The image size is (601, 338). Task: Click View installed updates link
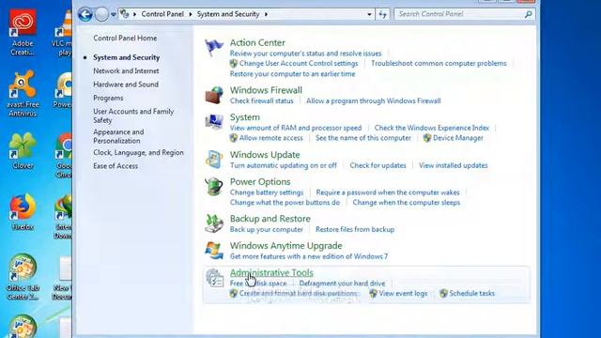(453, 165)
